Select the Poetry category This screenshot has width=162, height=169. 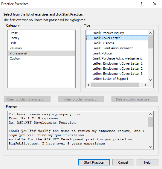coord(41,38)
